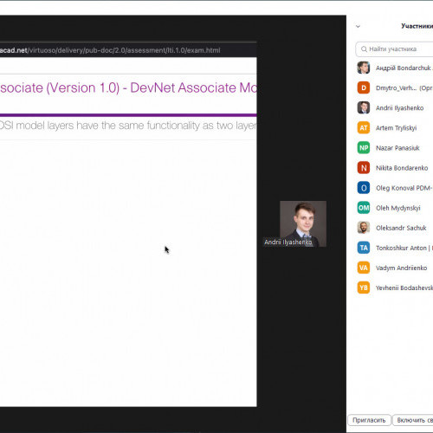Select participant name Nikita Bondarenko
Screen dimensions: 433x433
coord(402,168)
